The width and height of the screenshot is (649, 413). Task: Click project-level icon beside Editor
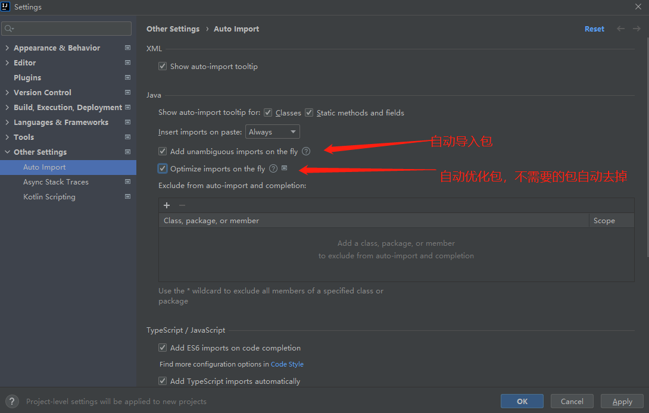point(127,63)
